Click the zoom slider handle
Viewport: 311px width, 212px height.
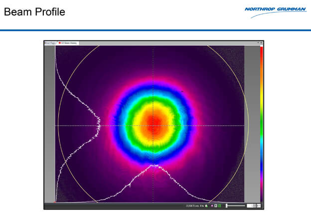point(227,206)
